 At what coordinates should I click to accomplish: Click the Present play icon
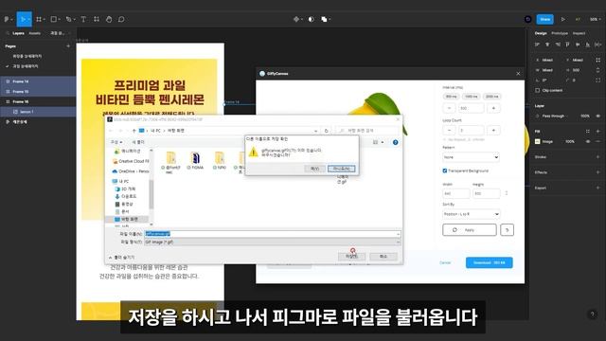563,19
